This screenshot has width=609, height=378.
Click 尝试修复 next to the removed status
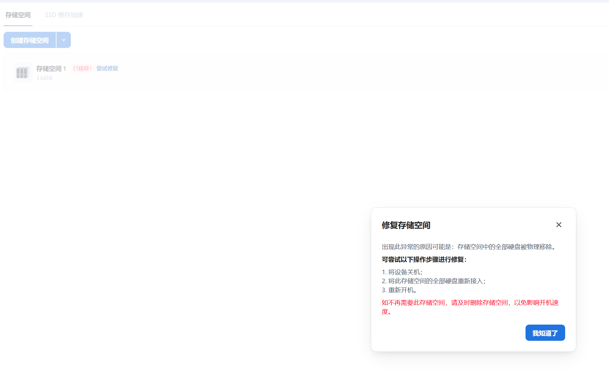click(107, 68)
